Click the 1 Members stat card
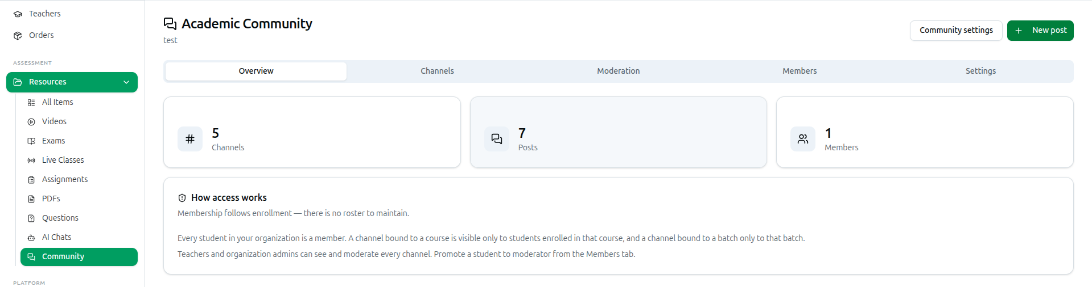The image size is (1092, 287). click(x=925, y=132)
